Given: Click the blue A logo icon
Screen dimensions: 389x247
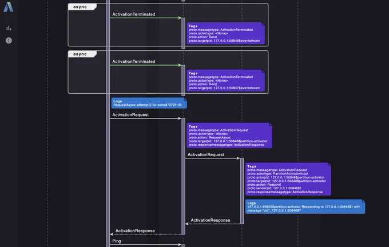Looking at the screenshot, I should [x=9, y=7].
